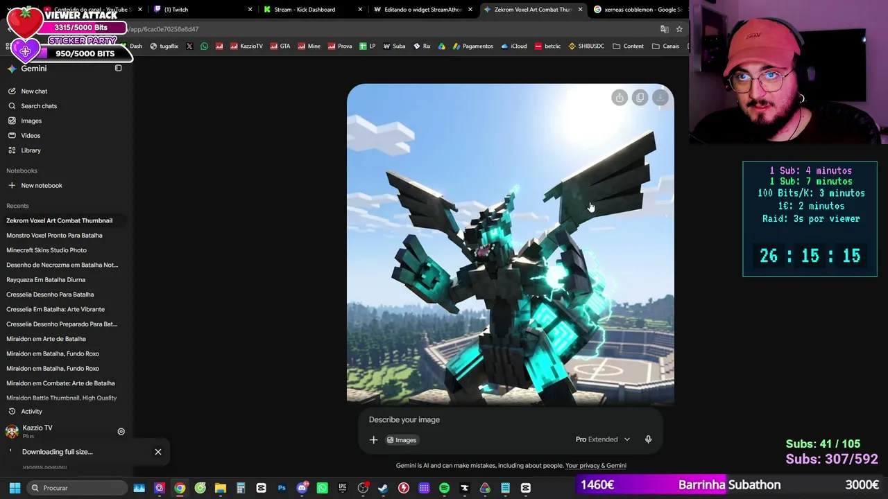Open the betclic bookmark
The image size is (888, 499).
547,46
